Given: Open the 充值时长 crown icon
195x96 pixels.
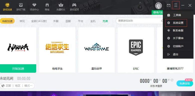Looking at the screenshot, I should [x=61, y=5].
